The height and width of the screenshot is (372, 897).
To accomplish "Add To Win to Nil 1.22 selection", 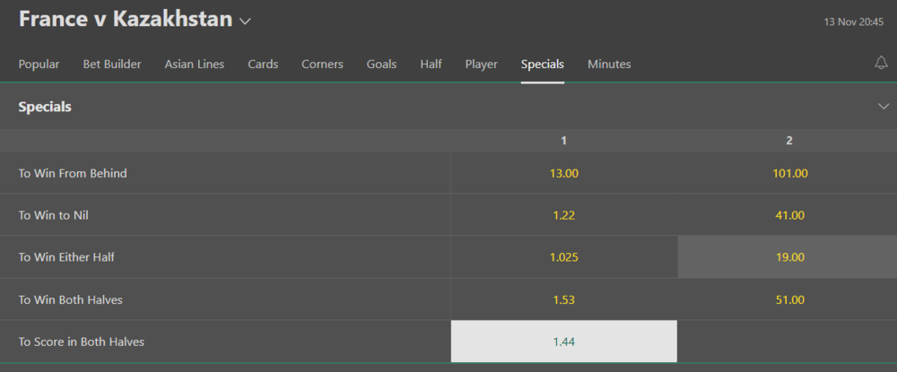I will tap(563, 215).
